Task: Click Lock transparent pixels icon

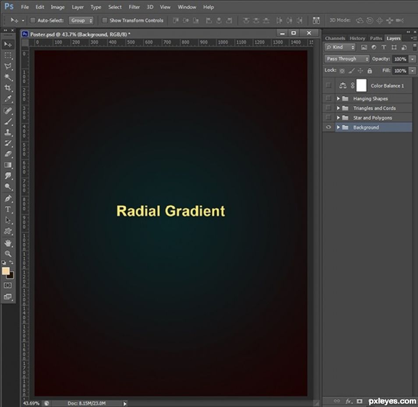Action: pyautogui.click(x=342, y=71)
